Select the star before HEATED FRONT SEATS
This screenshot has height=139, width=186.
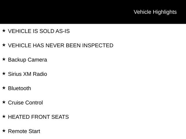tap(4, 116)
